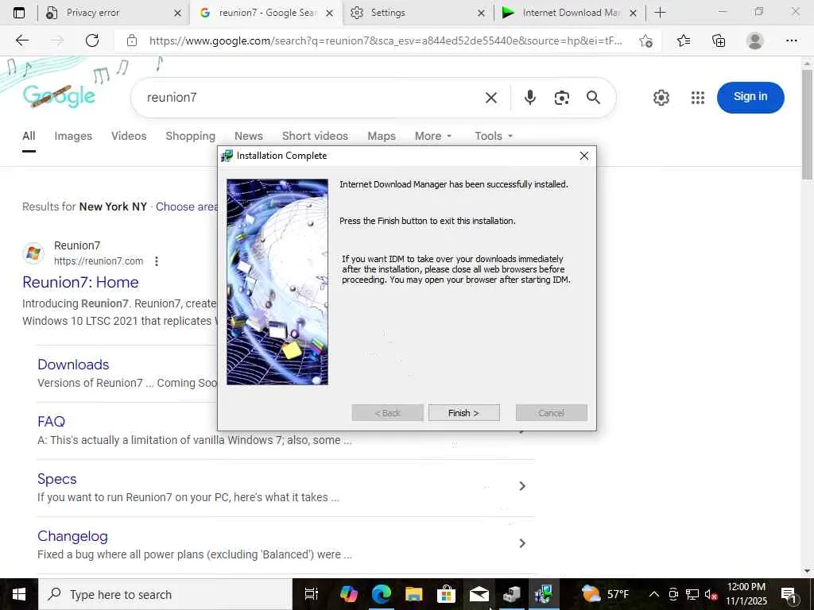Screen dimensions: 814x610
Task: Switch to the reunion7 Google Search tab
Action: click(x=267, y=13)
